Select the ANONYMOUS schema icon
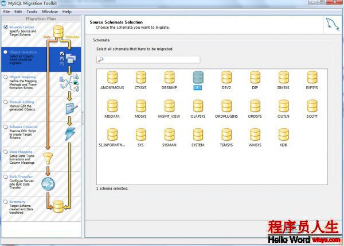Screen dimensions: 344x246 [112, 78]
